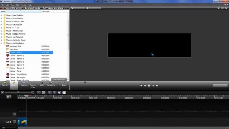The width and height of the screenshot is (229, 129).
Task: Select Callout - Banner 4 item
Action: click(x=16, y=65)
